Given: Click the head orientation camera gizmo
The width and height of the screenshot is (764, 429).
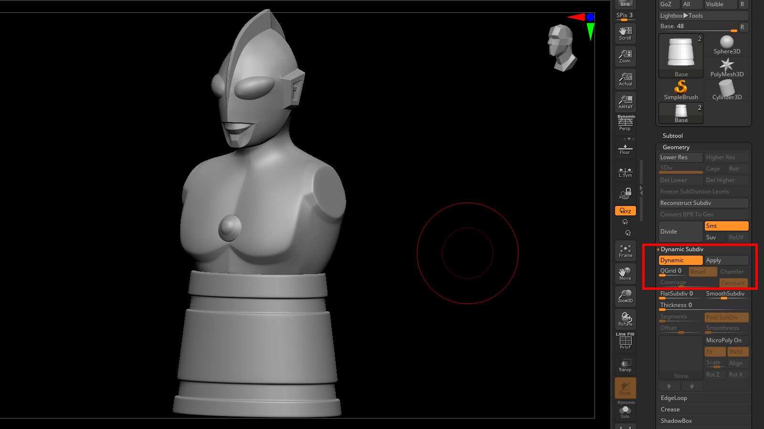Looking at the screenshot, I should point(562,48).
